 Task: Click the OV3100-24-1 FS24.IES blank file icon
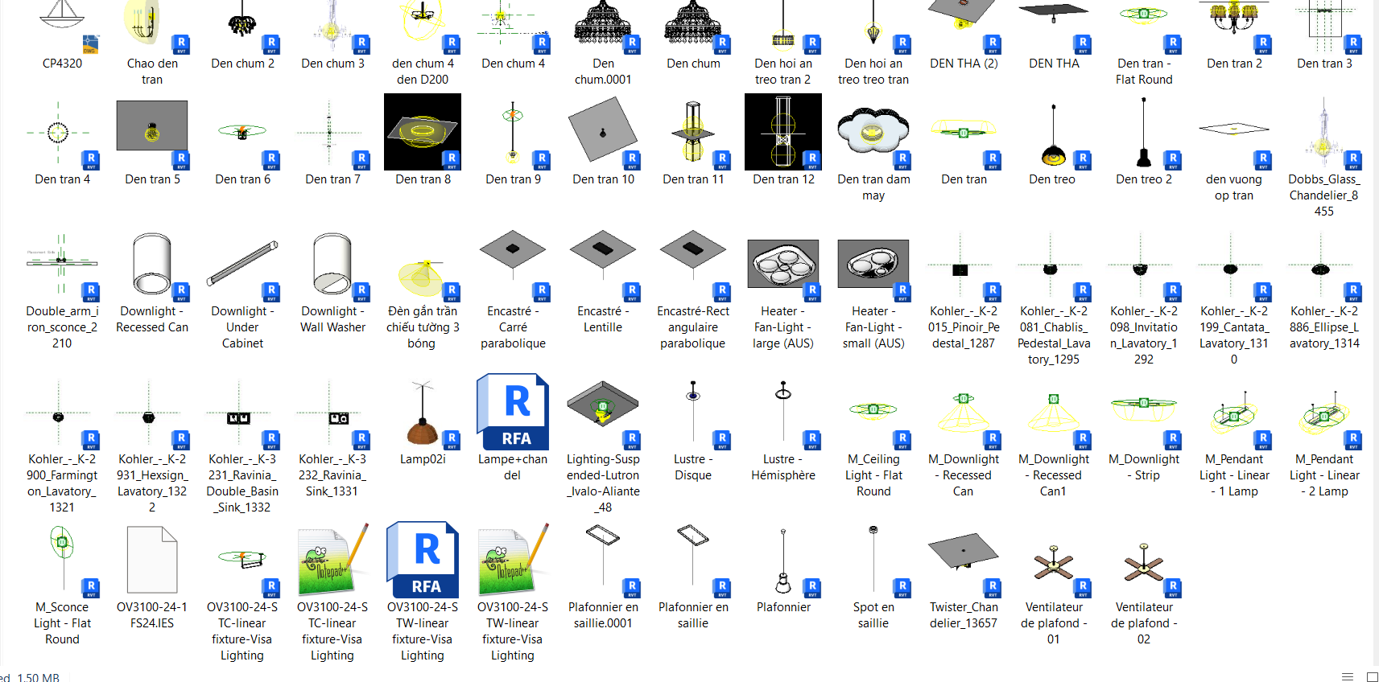coord(152,560)
